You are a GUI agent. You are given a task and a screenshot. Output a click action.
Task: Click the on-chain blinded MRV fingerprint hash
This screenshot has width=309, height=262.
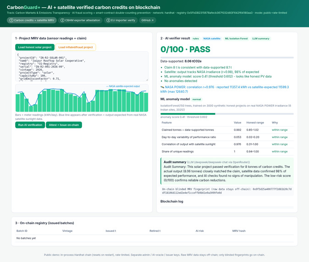click(226, 191)
